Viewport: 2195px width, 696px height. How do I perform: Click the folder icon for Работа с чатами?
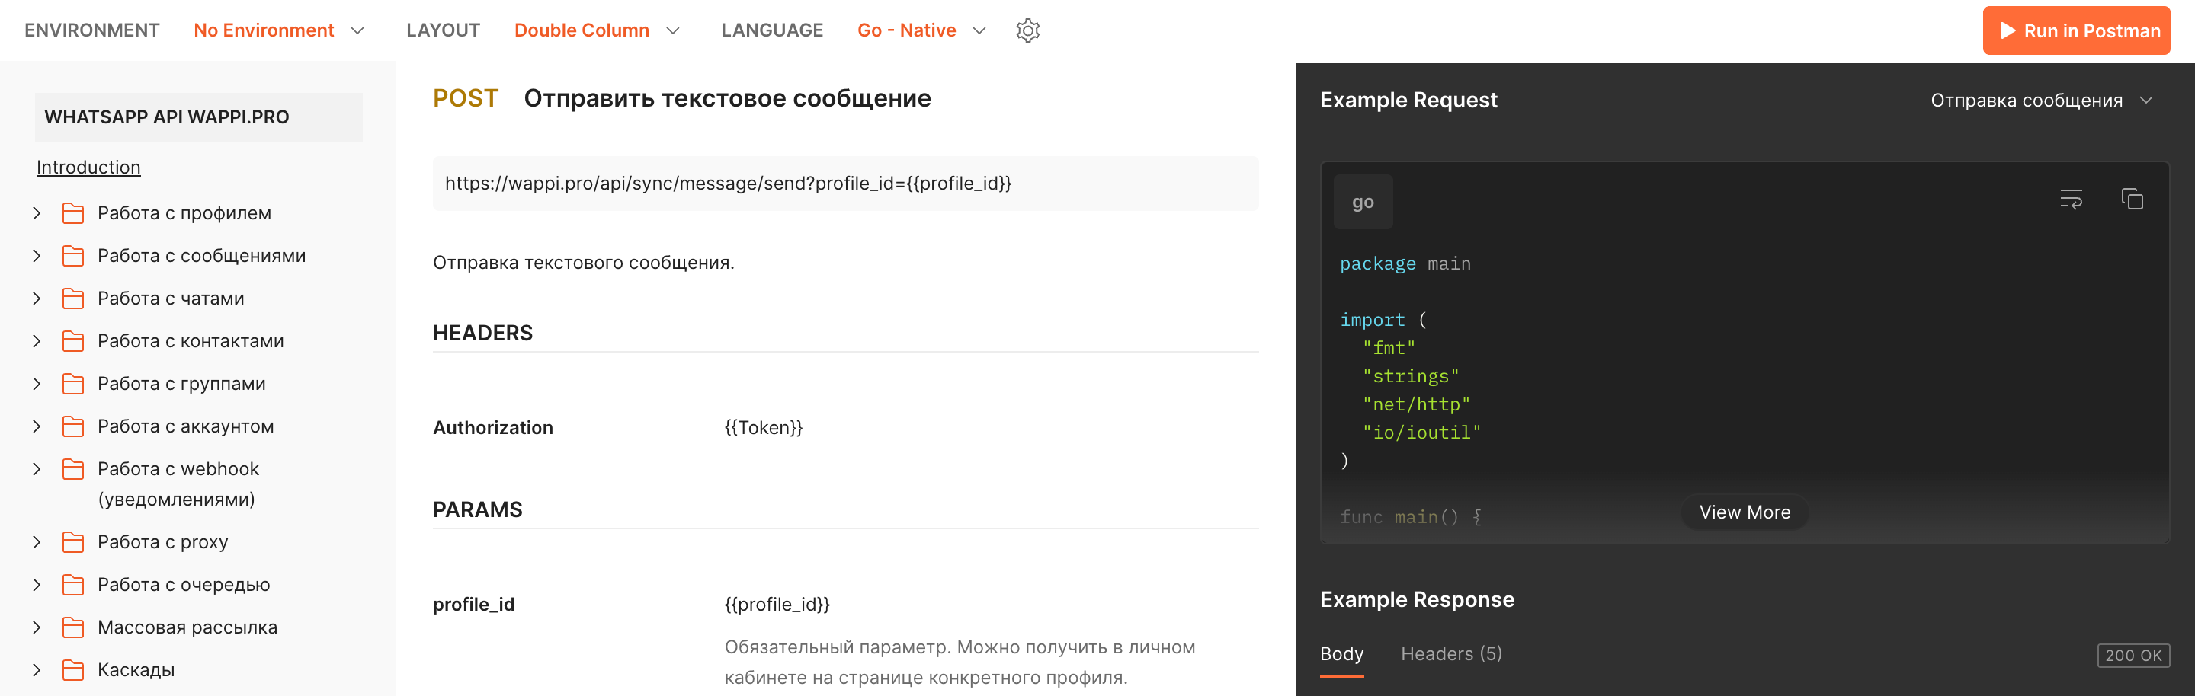click(73, 298)
